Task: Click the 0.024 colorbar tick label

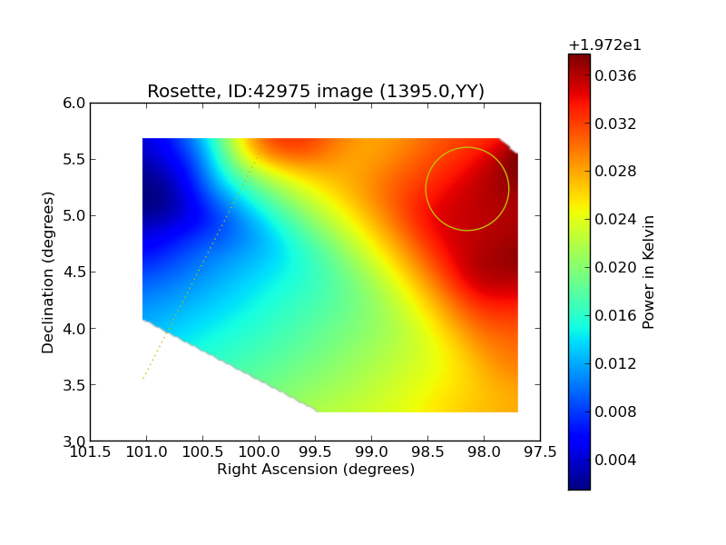Action: coord(615,219)
